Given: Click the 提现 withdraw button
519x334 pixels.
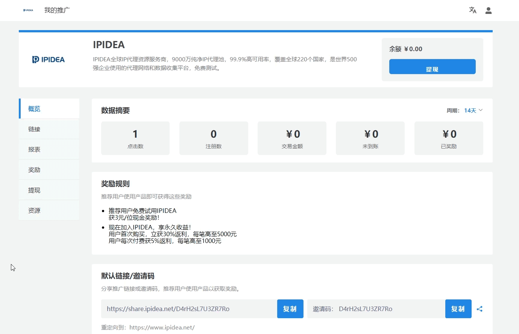Looking at the screenshot, I should pos(432,67).
